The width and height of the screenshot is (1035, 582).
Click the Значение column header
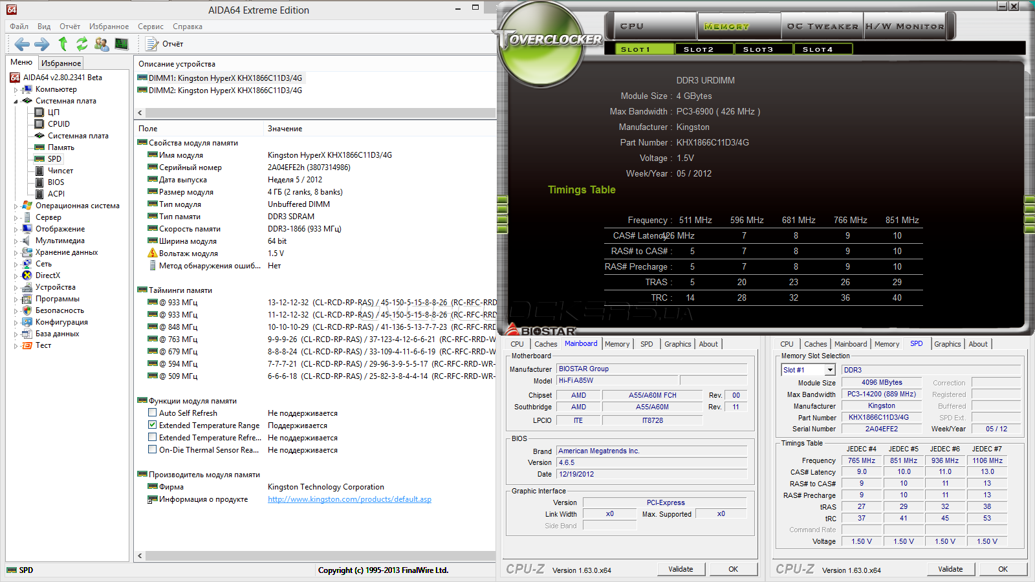click(380, 129)
